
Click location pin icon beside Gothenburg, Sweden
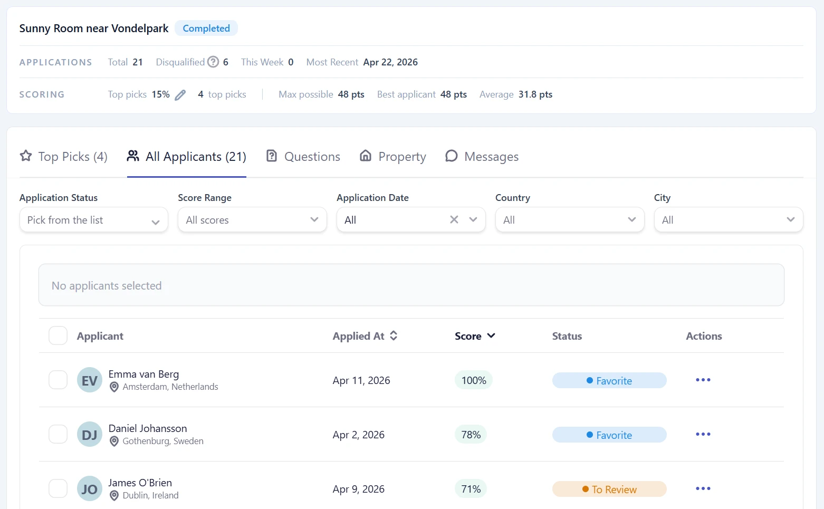[114, 441]
